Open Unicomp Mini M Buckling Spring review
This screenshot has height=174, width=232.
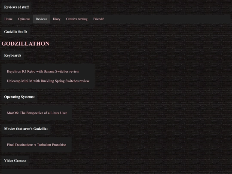[48, 81]
